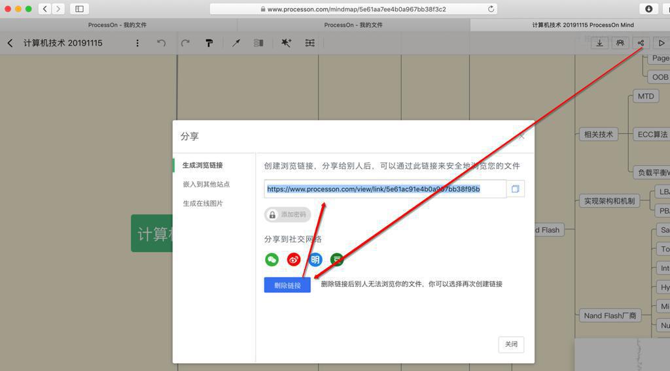Viewport: 670px width, 371px height.
Task: Click the 删除链接 button
Action: coord(287,285)
